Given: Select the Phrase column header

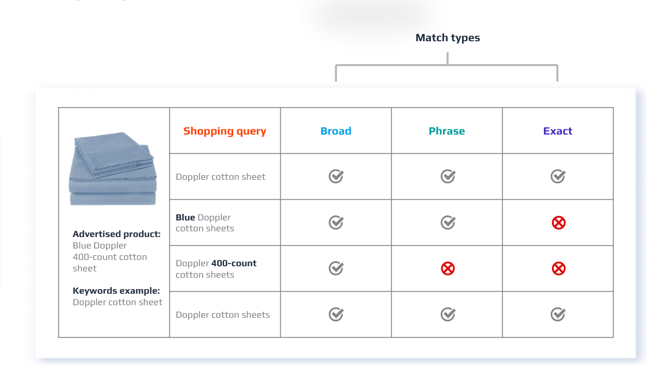Looking at the screenshot, I should 447,131.
